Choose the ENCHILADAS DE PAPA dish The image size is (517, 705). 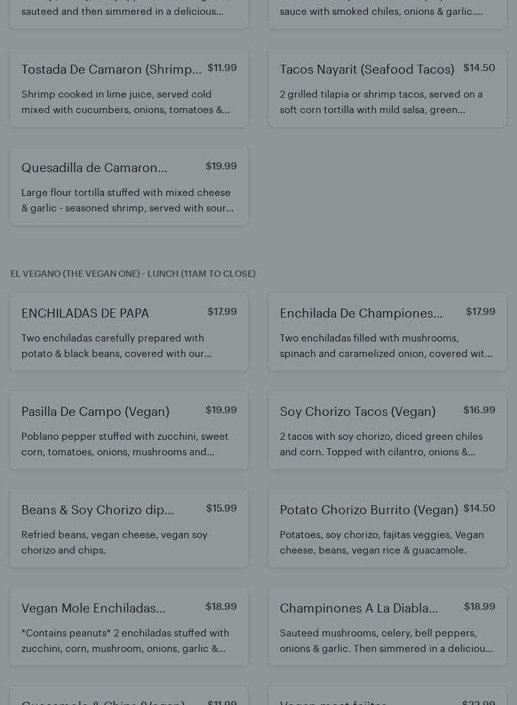pyautogui.click(x=85, y=314)
